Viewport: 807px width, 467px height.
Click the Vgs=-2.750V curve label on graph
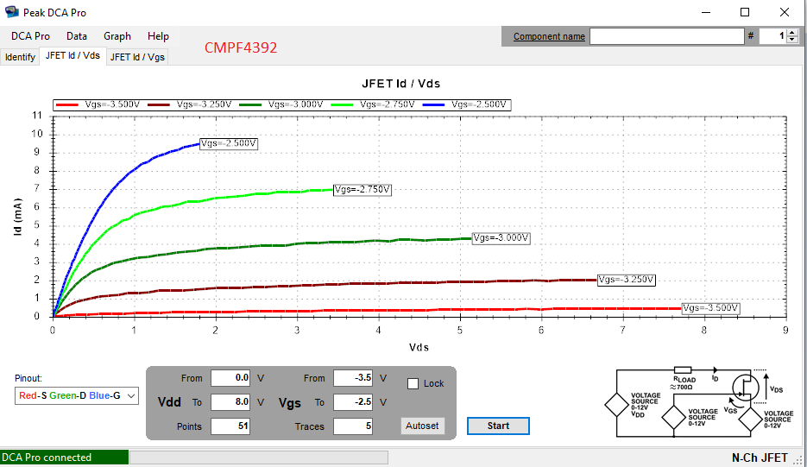[363, 190]
